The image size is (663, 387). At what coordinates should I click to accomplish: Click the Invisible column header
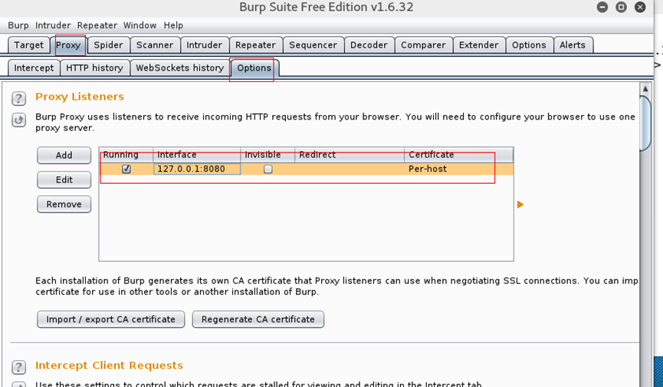(267, 155)
